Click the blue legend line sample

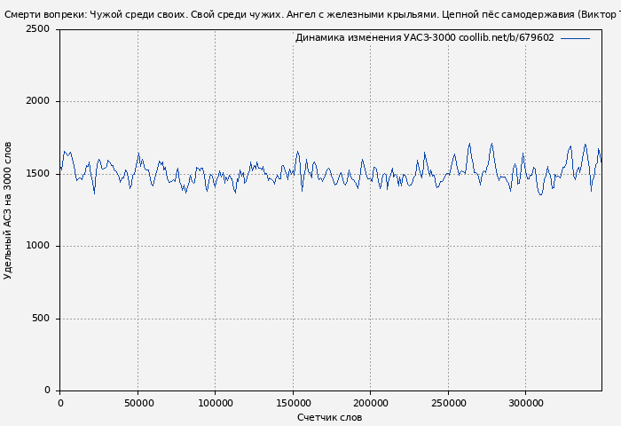pyautogui.click(x=575, y=38)
